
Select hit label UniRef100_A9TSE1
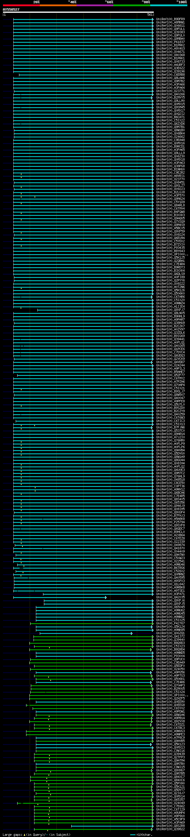[170, 591]
